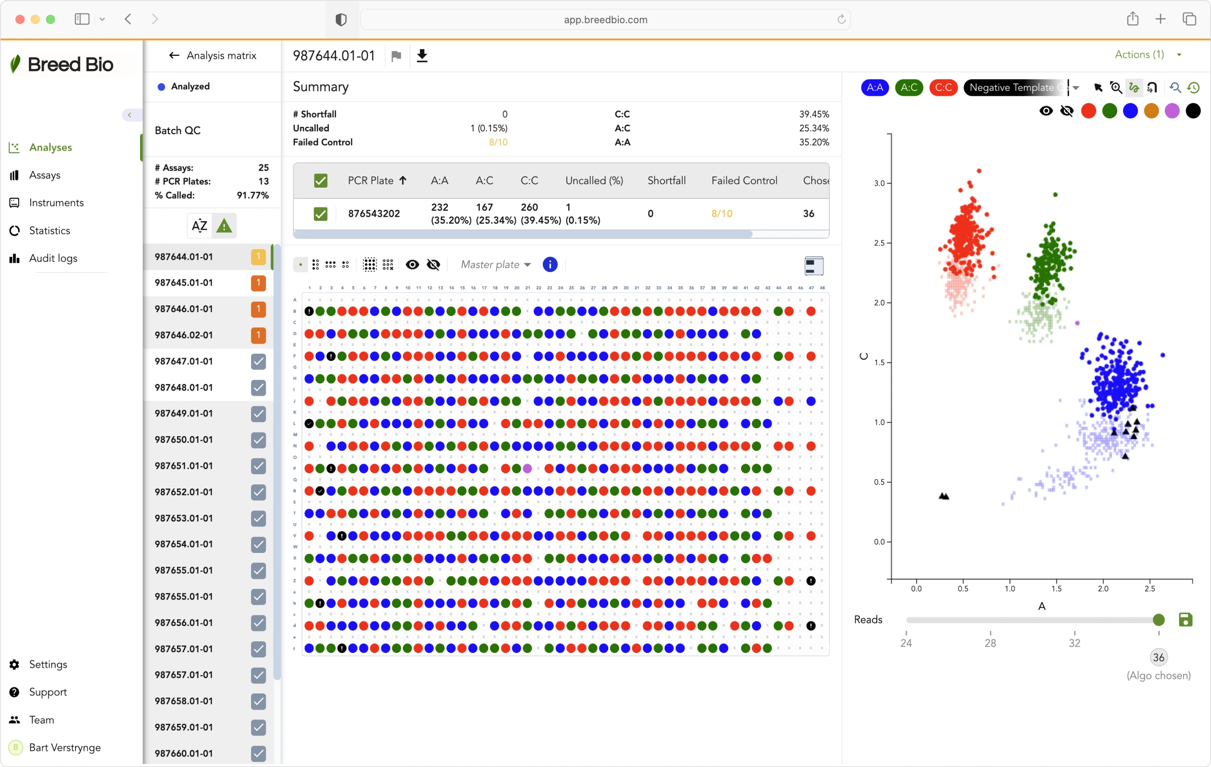Select the purple color swatch in the legend
This screenshot has height=767, width=1211.
(1171, 111)
